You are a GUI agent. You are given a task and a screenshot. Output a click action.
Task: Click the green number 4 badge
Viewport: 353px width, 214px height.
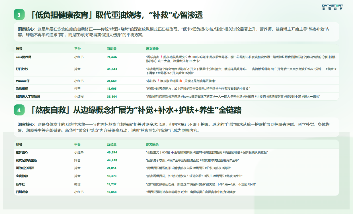pos(19,110)
